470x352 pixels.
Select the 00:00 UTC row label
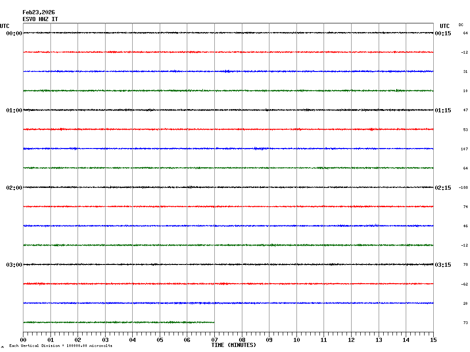[14, 33]
